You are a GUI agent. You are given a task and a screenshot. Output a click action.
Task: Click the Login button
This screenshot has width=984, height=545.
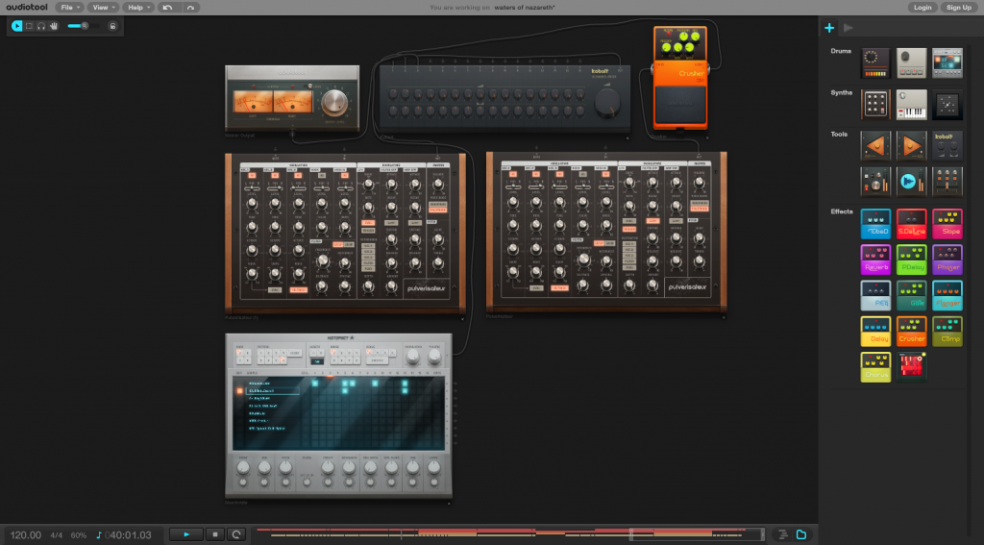(x=922, y=8)
